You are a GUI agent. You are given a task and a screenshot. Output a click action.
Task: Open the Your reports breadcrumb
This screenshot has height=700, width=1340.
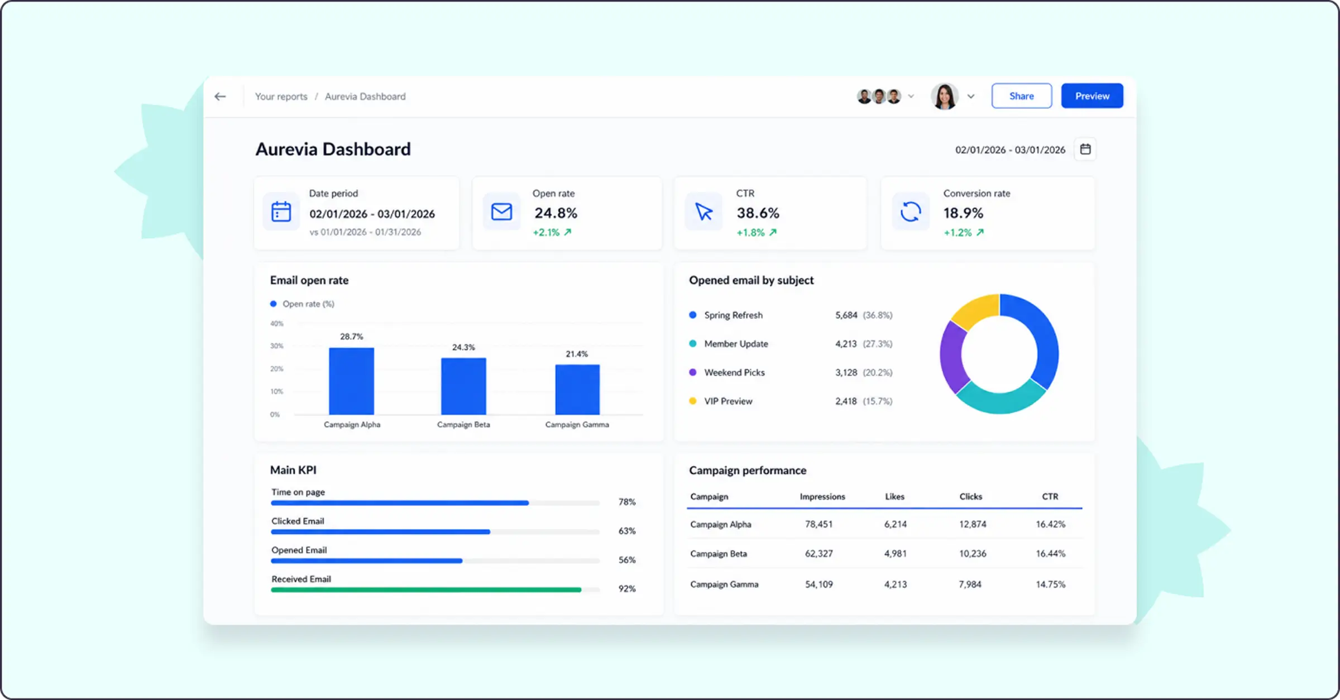pyautogui.click(x=281, y=97)
